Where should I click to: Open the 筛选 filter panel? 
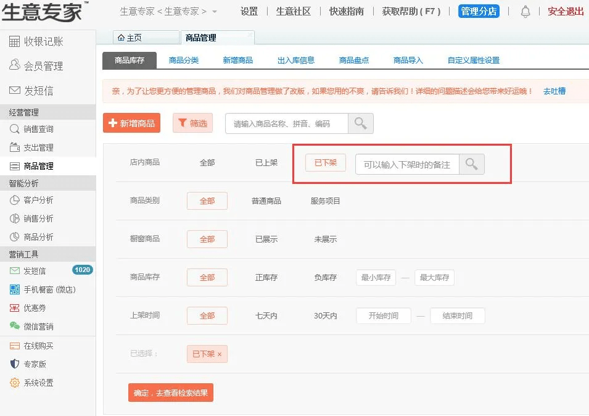coord(192,123)
